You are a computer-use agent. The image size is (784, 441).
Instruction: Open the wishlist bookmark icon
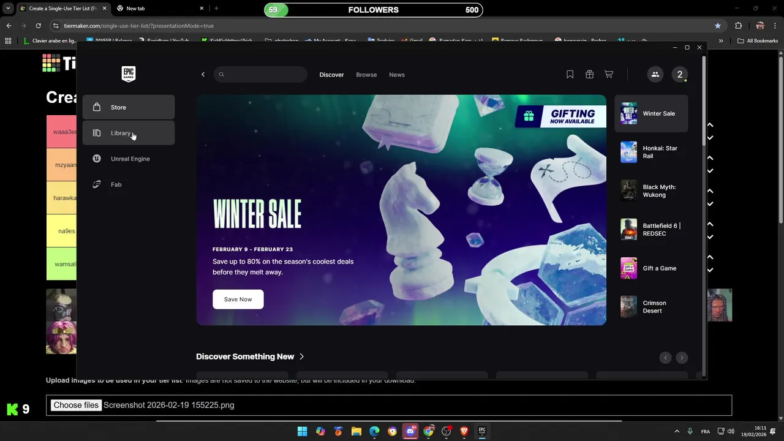tap(570, 74)
